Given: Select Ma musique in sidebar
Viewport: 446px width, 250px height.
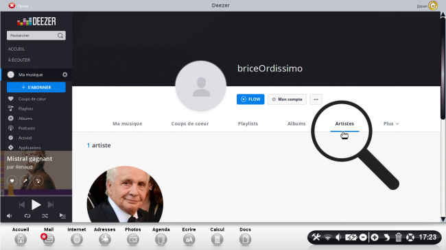Looking at the screenshot, I should pyautogui.click(x=30, y=75).
